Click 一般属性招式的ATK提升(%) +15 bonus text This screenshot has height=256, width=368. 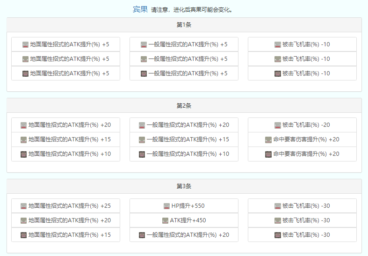tap(188, 139)
